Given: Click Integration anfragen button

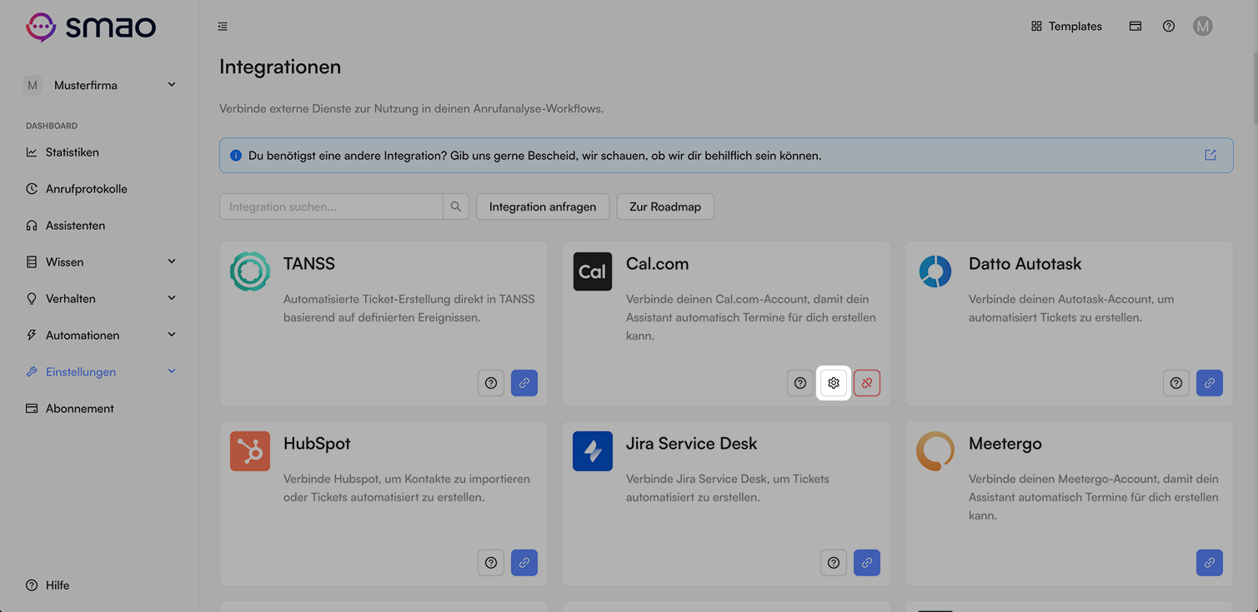Looking at the screenshot, I should (543, 206).
